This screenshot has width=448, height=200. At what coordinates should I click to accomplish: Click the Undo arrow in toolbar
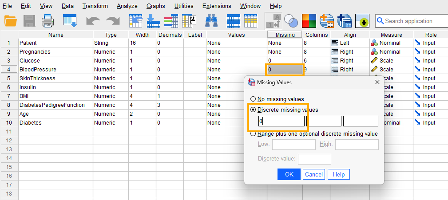(x=93, y=21)
